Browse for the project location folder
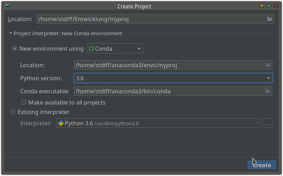The image size is (283, 176). (269, 19)
